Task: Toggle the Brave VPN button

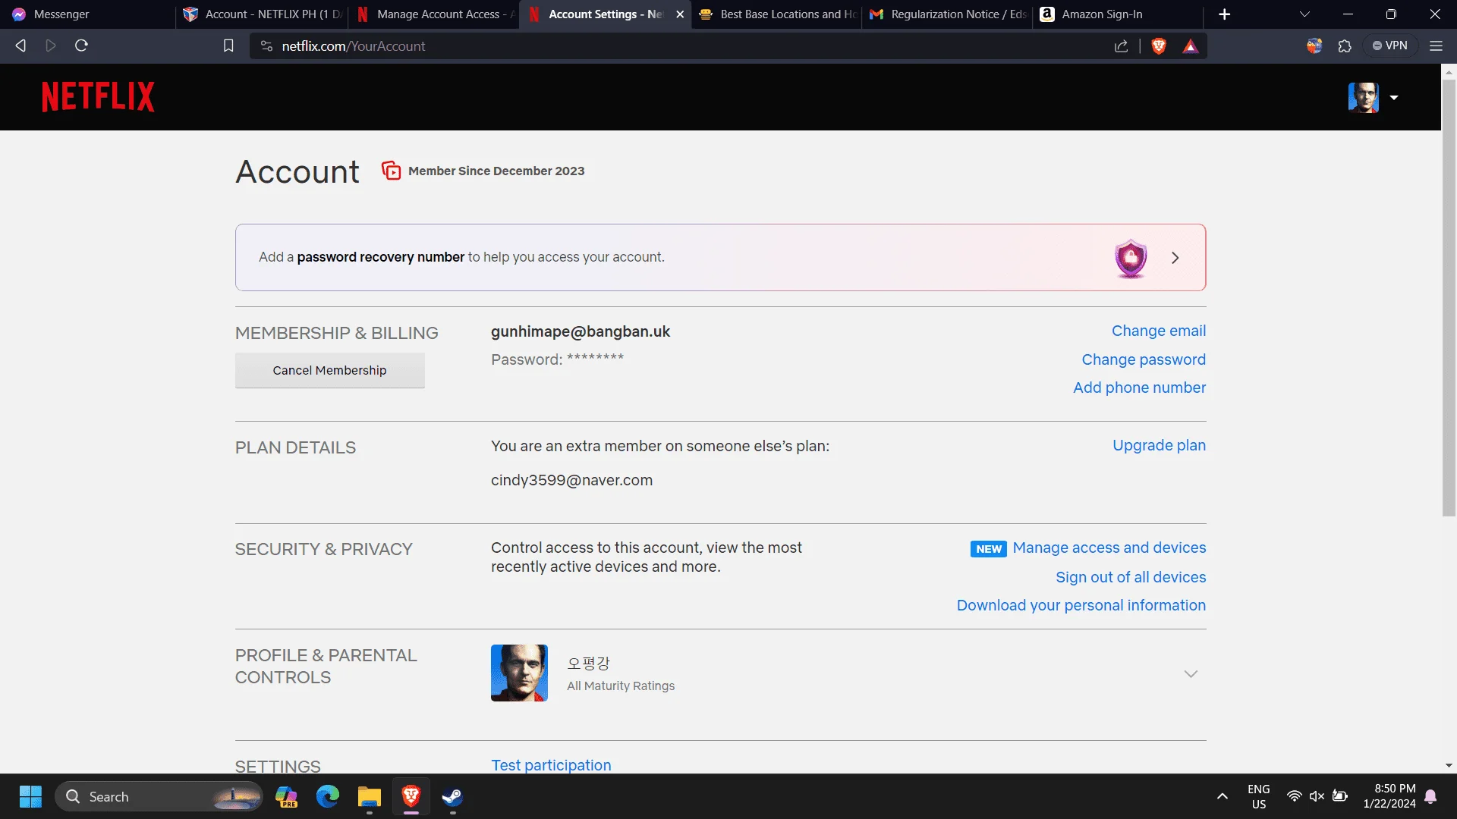Action: 1389,45
